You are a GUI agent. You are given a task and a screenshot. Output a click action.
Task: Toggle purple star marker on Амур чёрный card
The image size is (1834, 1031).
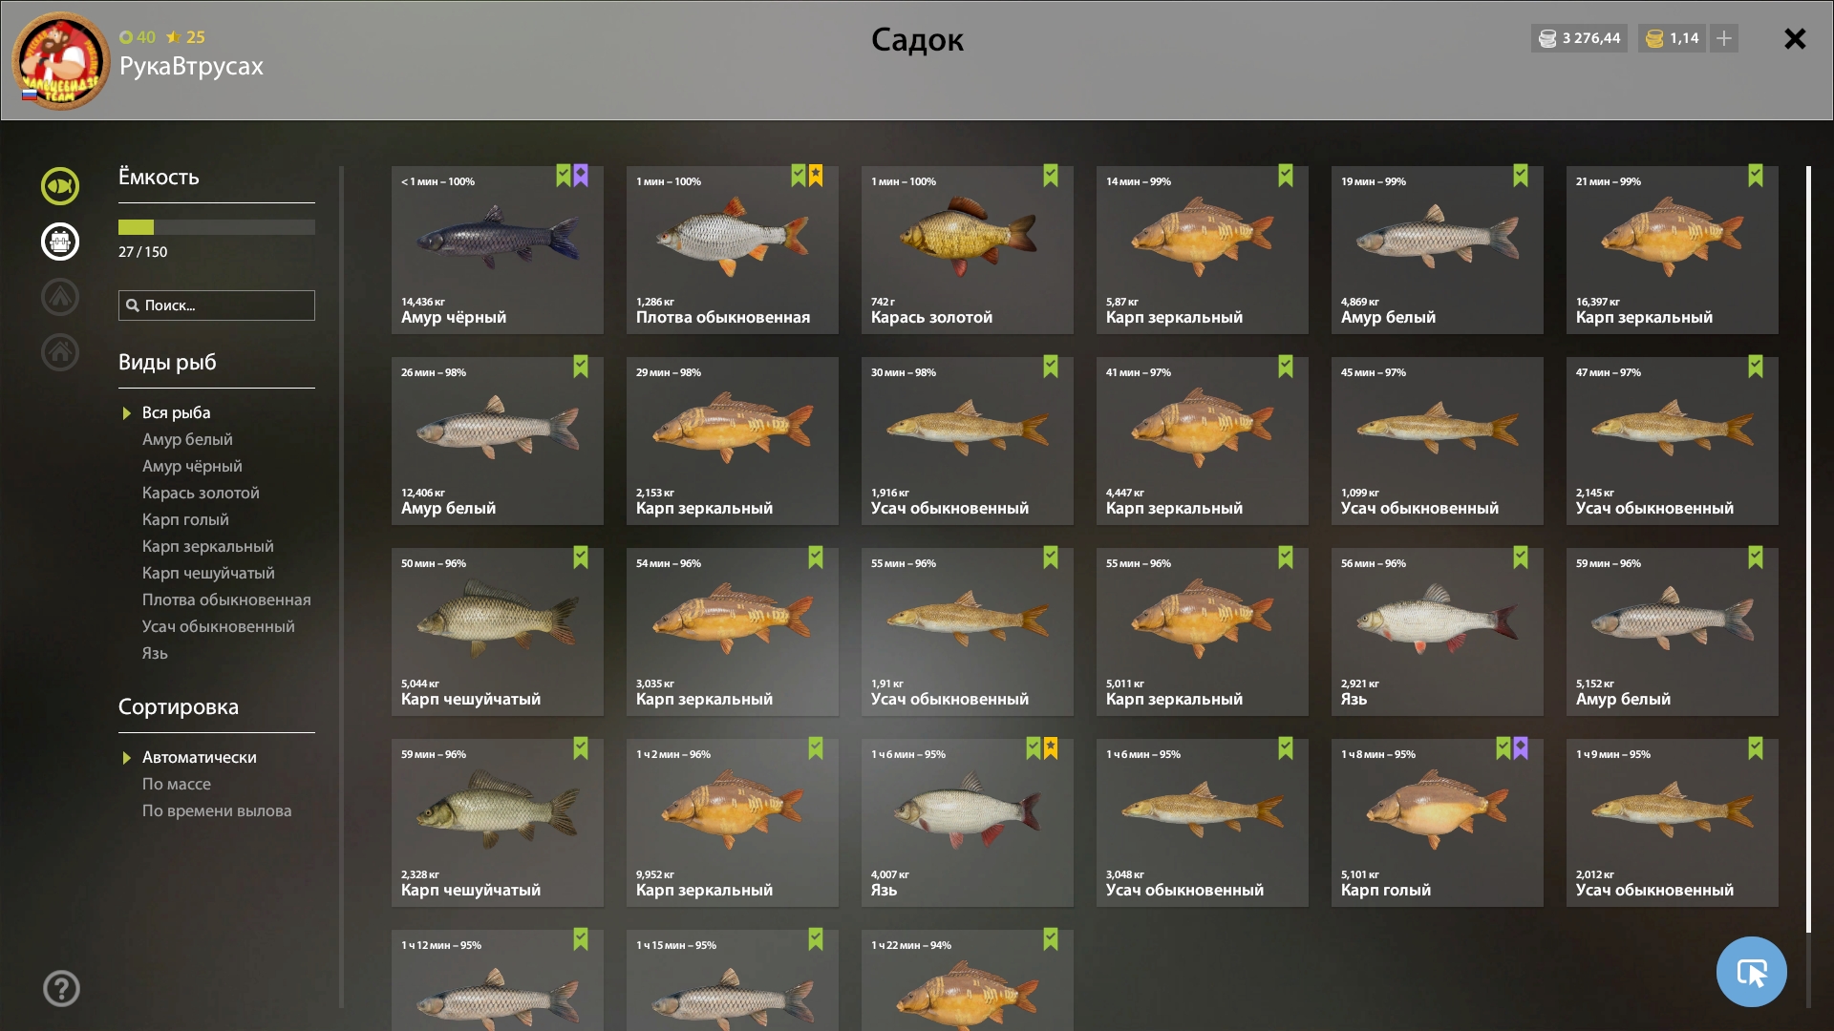coord(581,176)
